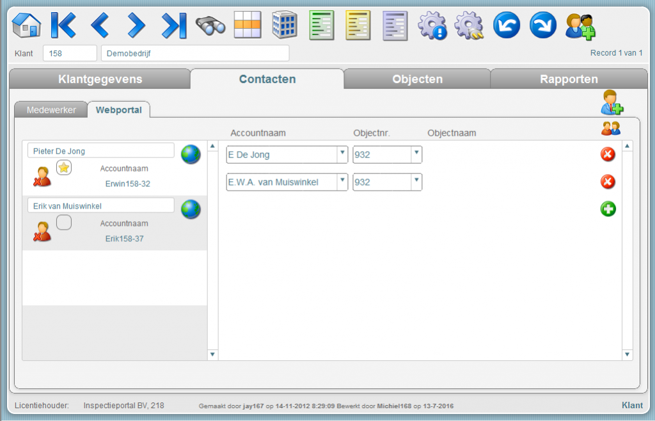The height and width of the screenshot is (421, 655).
Task: Click the user status icon under Erik van Muiswinkel
Action: 42,232
